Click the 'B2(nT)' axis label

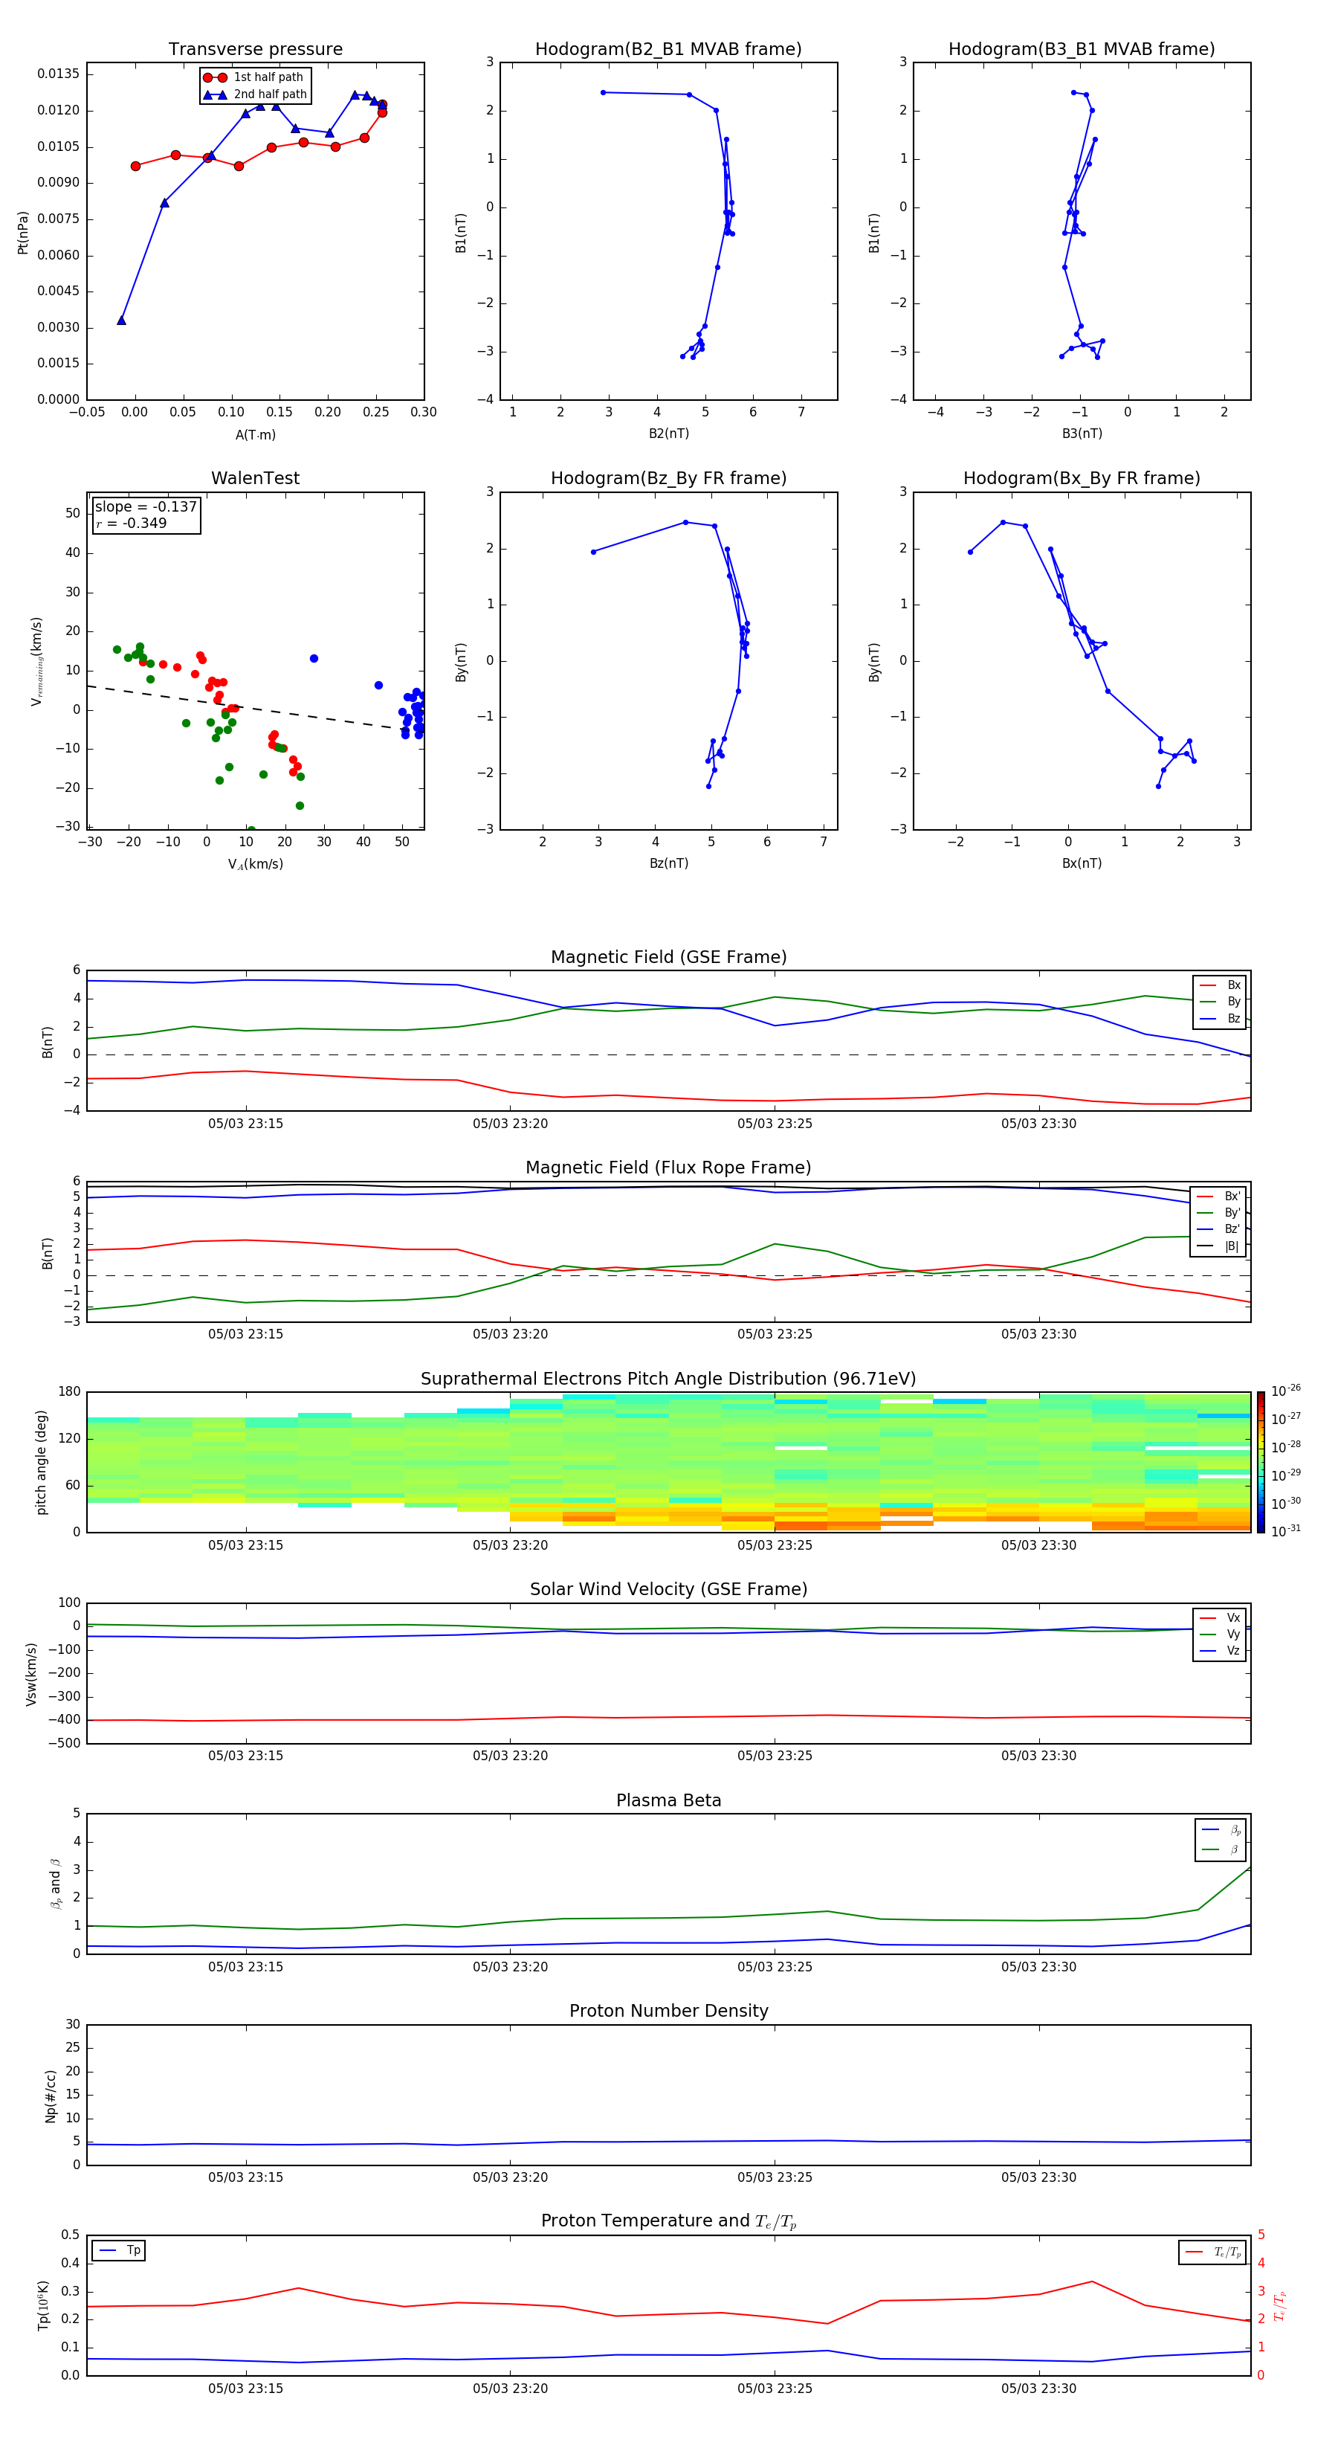668,434
